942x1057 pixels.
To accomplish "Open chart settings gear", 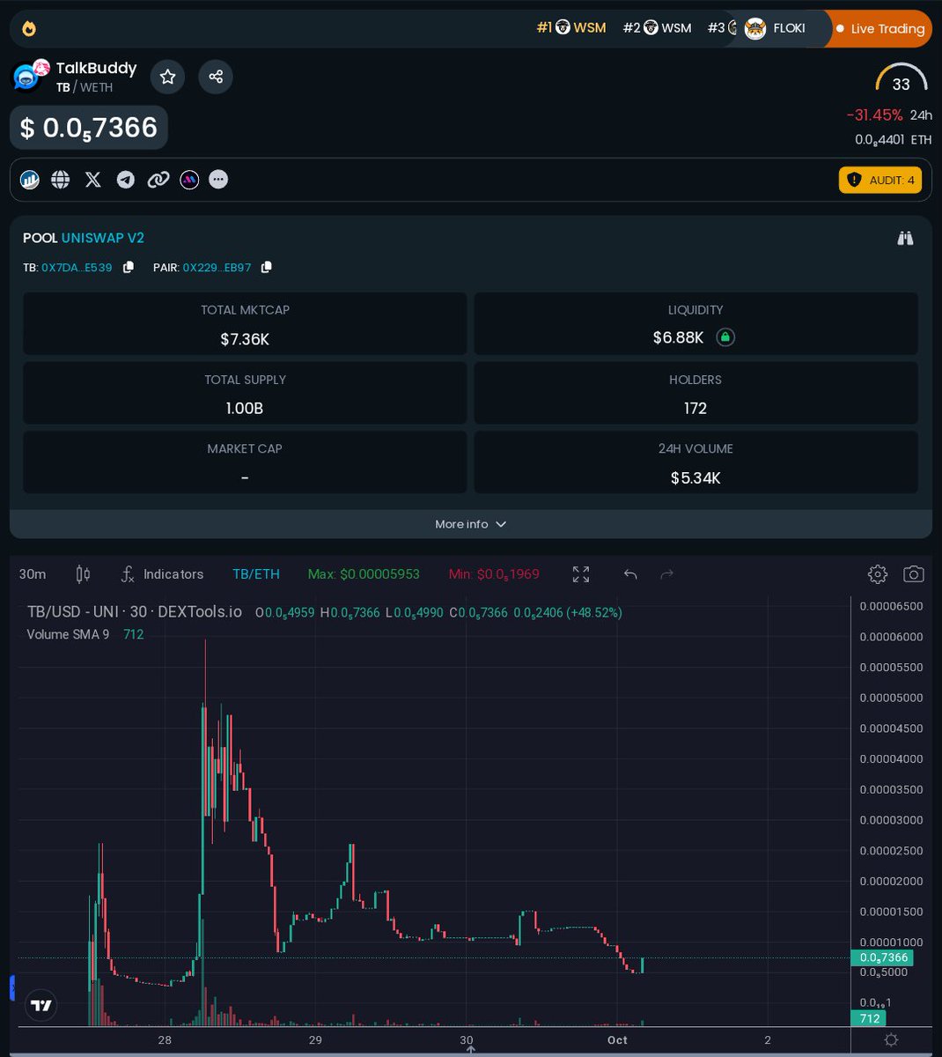I will (x=878, y=574).
